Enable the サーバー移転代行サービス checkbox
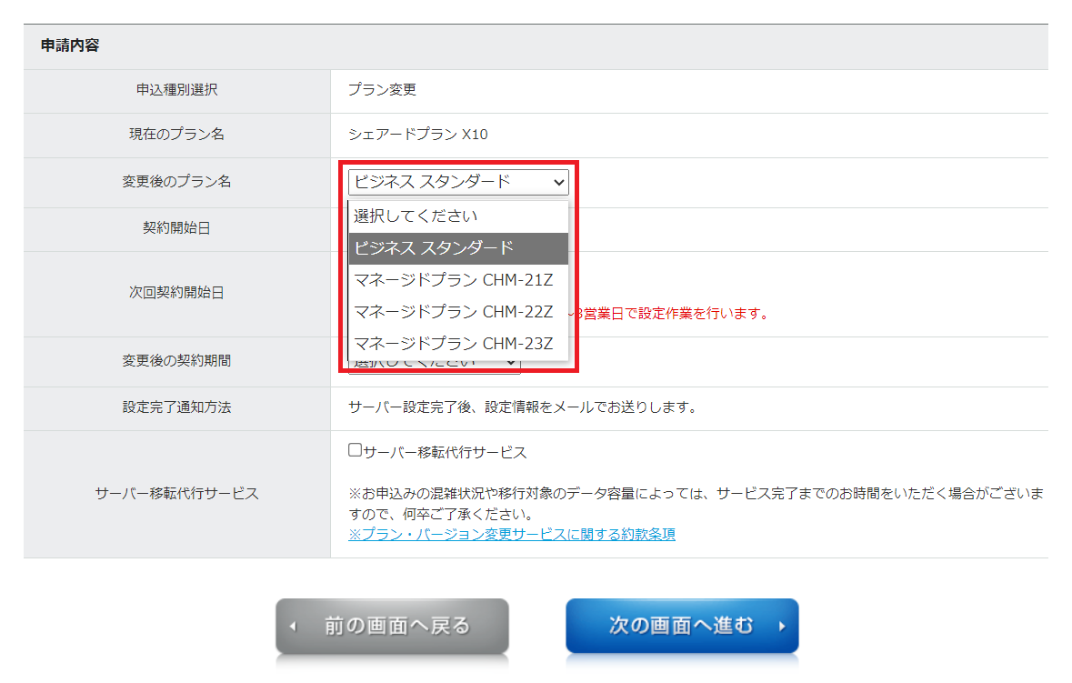This screenshot has width=1072, height=683. click(x=355, y=450)
